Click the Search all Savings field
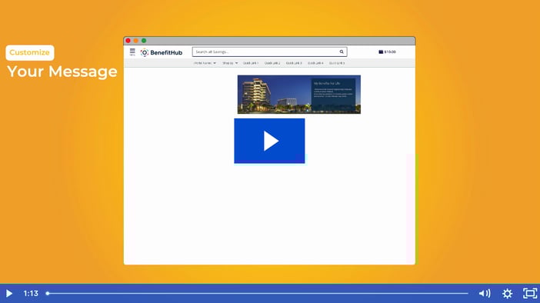The image size is (540, 303). [x=265, y=52]
